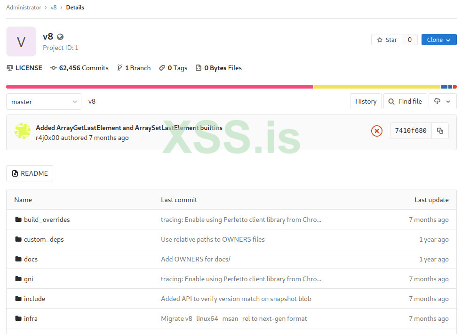The height and width of the screenshot is (334, 462).
Task: Open the 0 Tags link
Action: click(x=173, y=68)
